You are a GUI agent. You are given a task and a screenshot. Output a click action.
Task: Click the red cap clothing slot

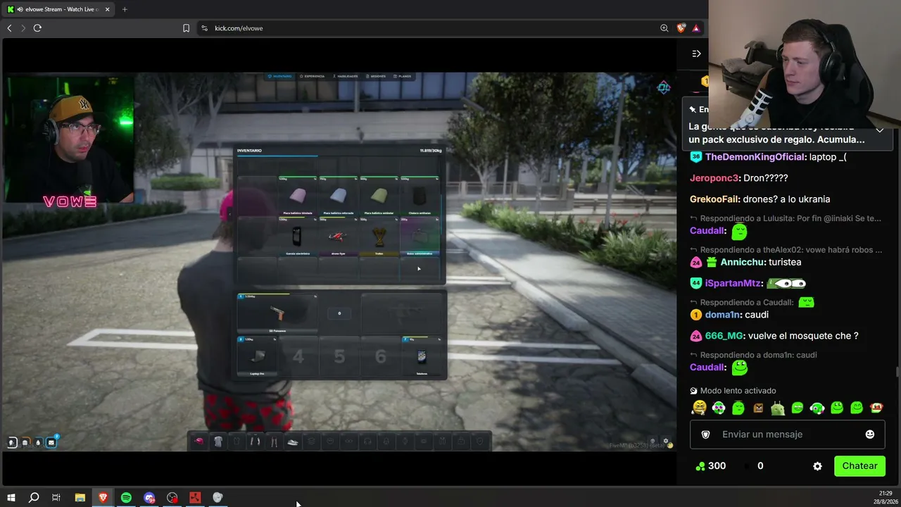199,442
